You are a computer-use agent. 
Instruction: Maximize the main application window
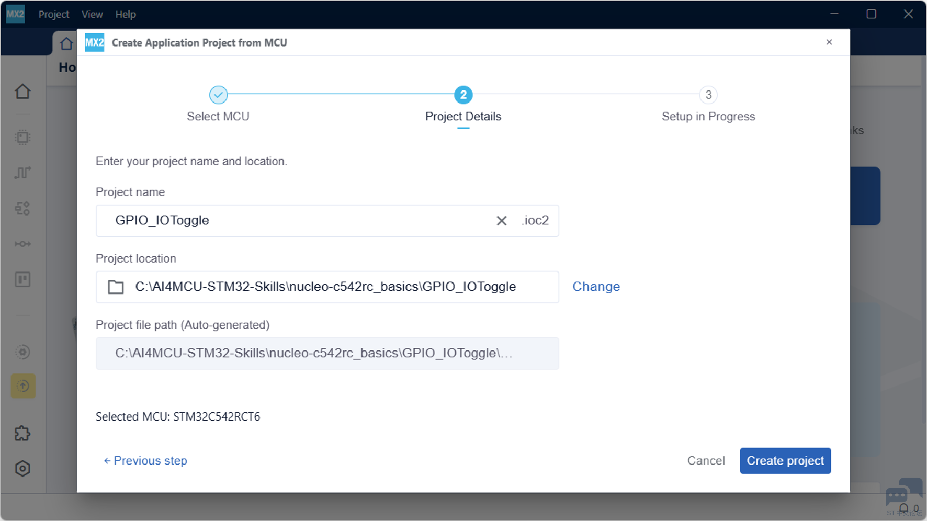pyautogui.click(x=871, y=14)
